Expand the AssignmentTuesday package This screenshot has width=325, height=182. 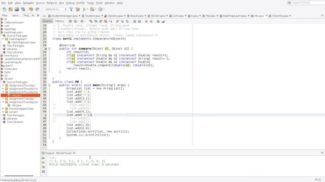(3, 99)
